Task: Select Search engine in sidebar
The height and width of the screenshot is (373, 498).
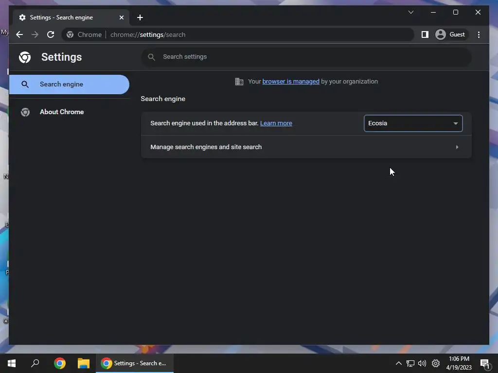Action: pyautogui.click(x=69, y=85)
